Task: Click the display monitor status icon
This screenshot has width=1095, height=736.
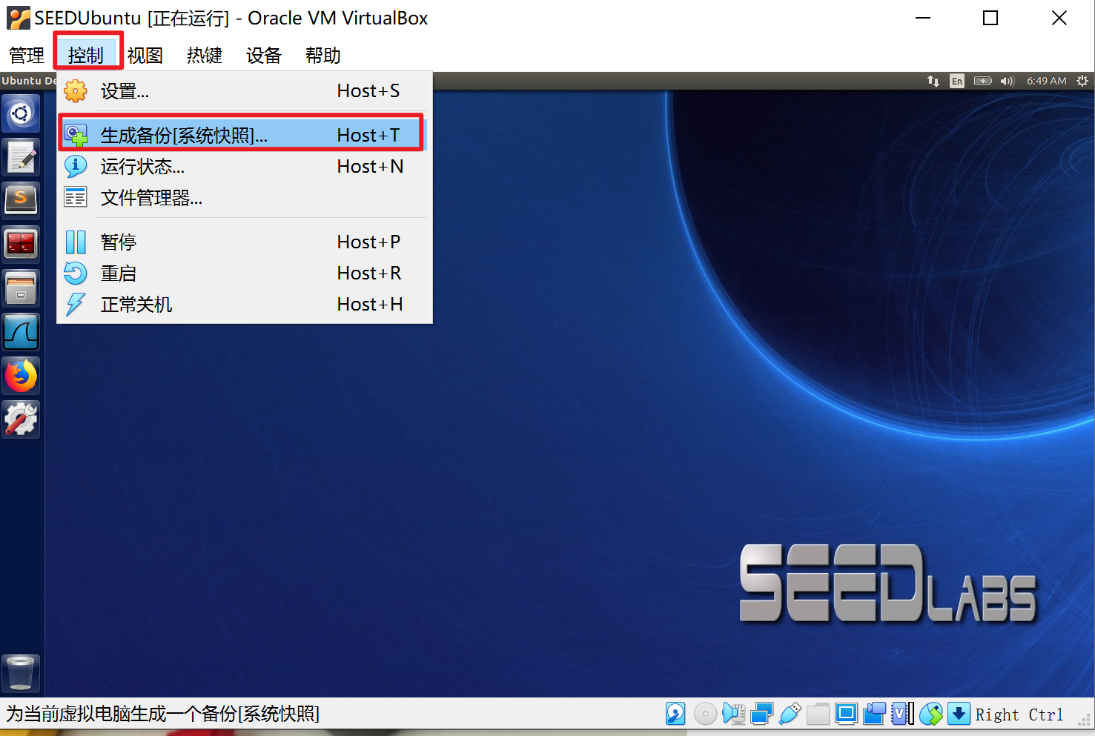Action: point(846,714)
